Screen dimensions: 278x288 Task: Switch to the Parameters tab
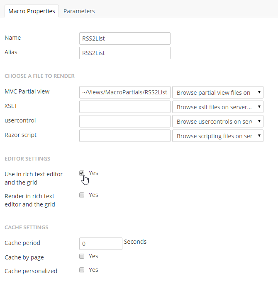[79, 11]
